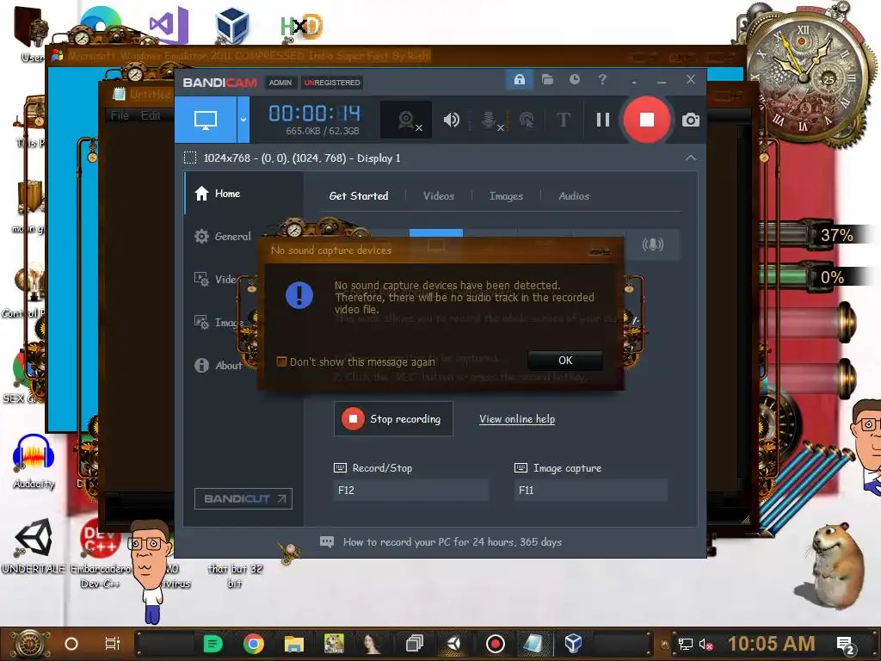Open the Edit menu in the Notepad window
The height and width of the screenshot is (661, 881).
coord(151,116)
